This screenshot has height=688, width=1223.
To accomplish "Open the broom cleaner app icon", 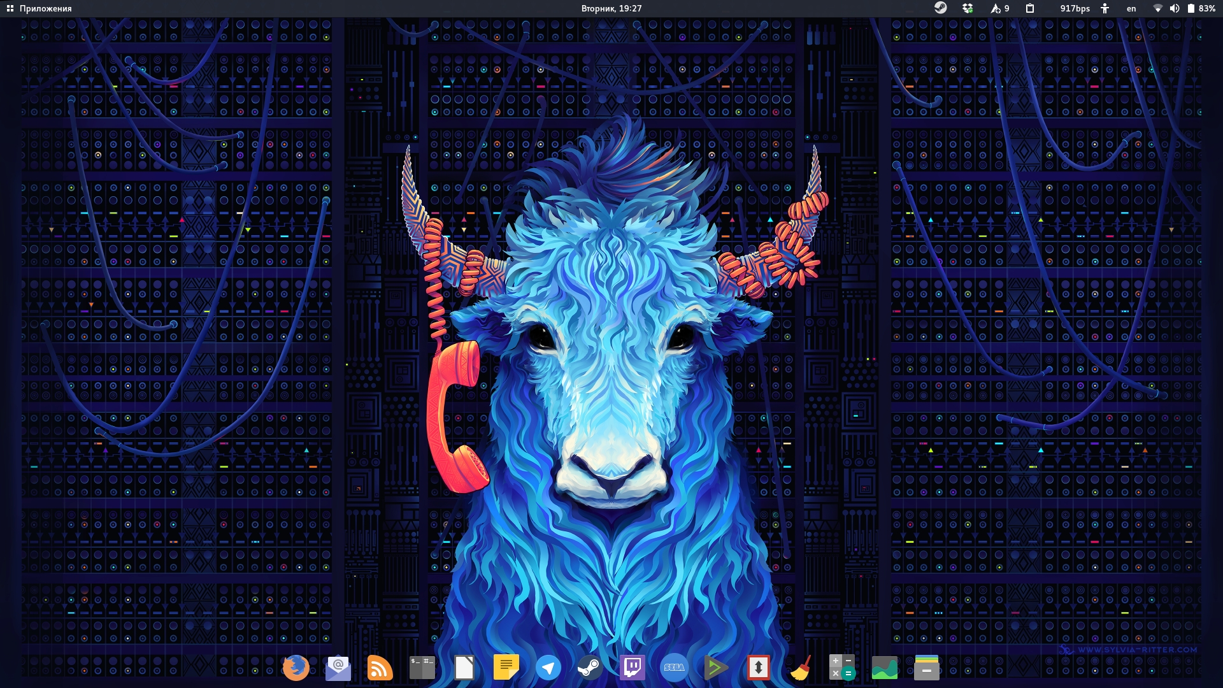I will tap(801, 668).
